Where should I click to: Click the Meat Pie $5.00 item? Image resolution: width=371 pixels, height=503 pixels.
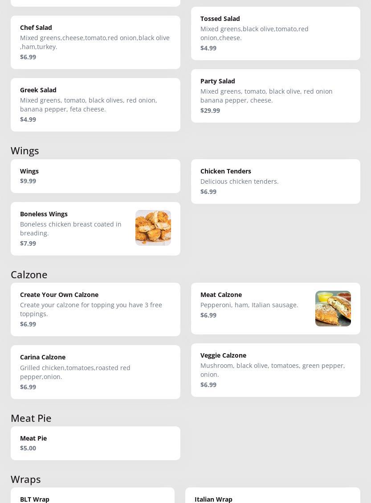(95, 443)
